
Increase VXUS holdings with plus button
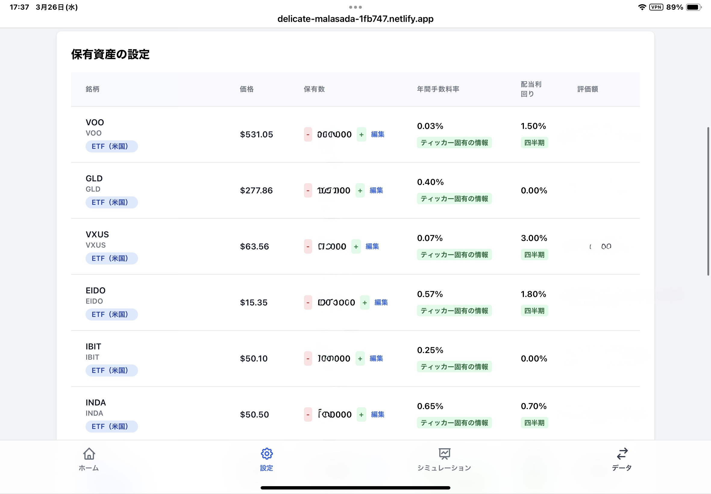356,246
